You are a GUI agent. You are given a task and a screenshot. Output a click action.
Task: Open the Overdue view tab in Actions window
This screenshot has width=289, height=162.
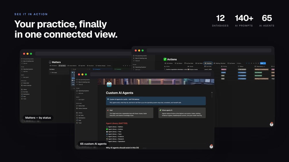(x=208, y=63)
